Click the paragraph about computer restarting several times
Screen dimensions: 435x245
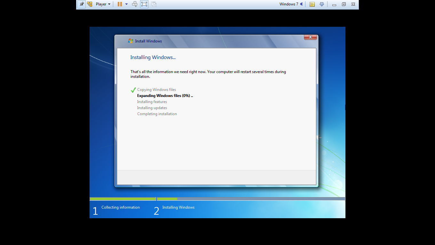208,74
